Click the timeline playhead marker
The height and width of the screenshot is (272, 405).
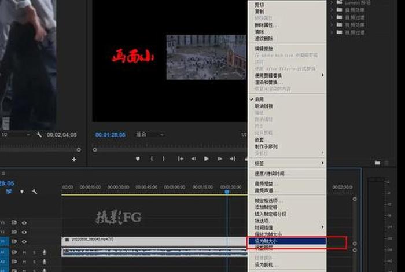(227, 192)
